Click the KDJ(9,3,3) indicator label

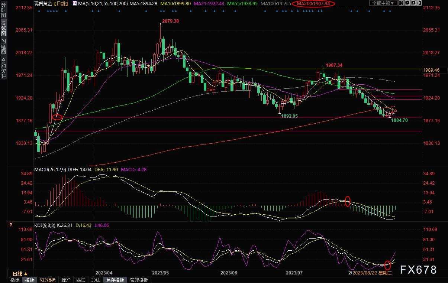[x=45, y=225]
